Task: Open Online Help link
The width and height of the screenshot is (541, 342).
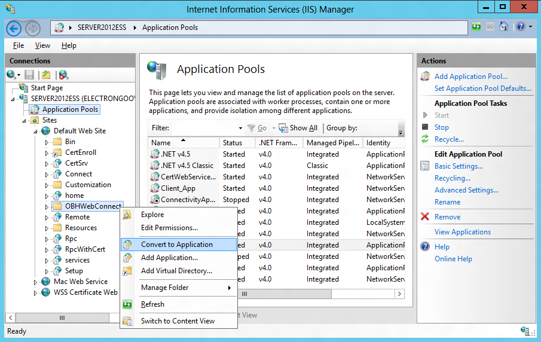Action: 453,258
